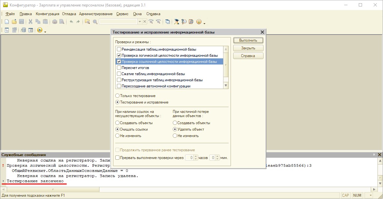Viewport: 383px width, 199px height.
Task: Check Сжатие таблиц информационной базы
Action: point(119,74)
